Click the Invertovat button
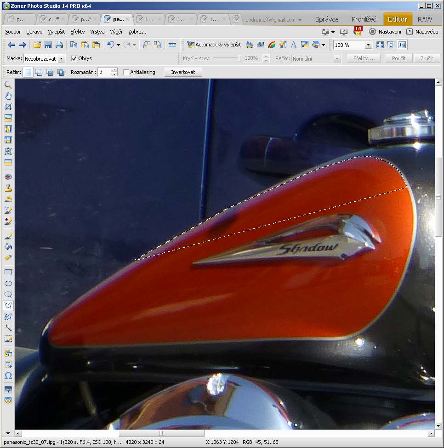Screen dimensions: 444x448 pos(183,73)
